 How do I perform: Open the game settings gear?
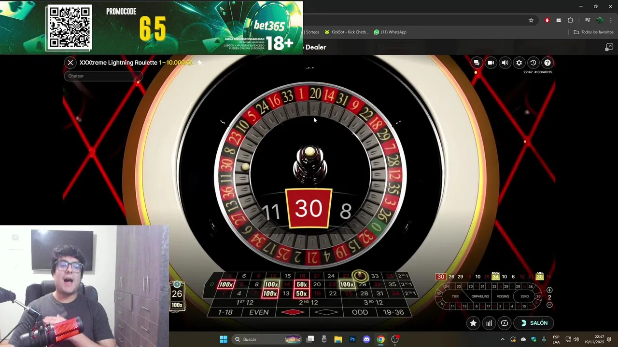click(519, 63)
